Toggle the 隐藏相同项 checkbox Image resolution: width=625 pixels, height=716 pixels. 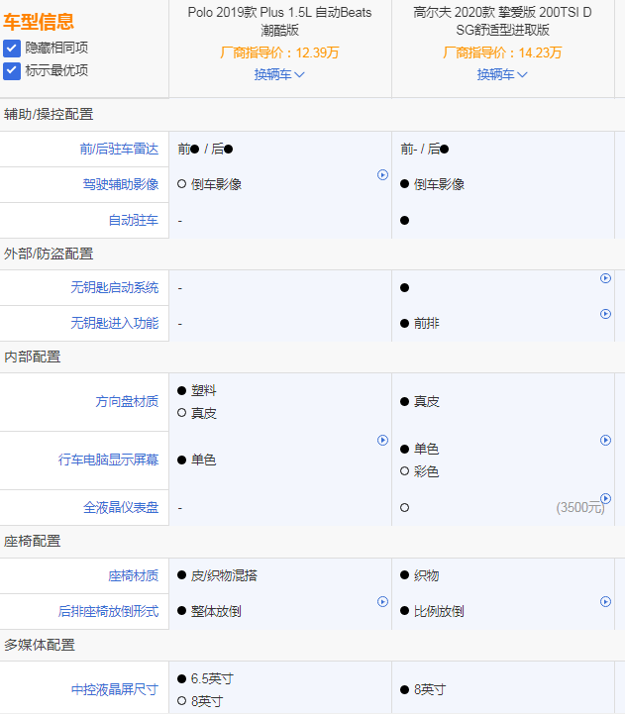click(x=12, y=49)
